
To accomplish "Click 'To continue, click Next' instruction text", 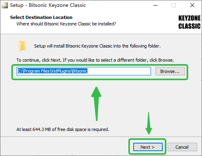I will coord(95,60).
